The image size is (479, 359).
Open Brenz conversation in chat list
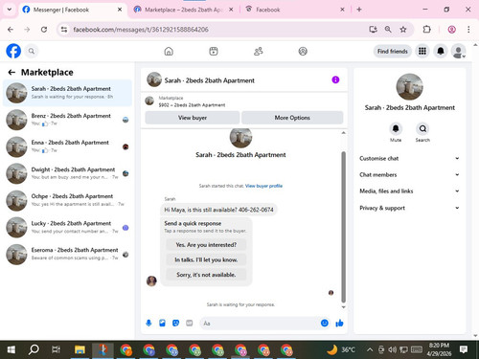coord(67,120)
